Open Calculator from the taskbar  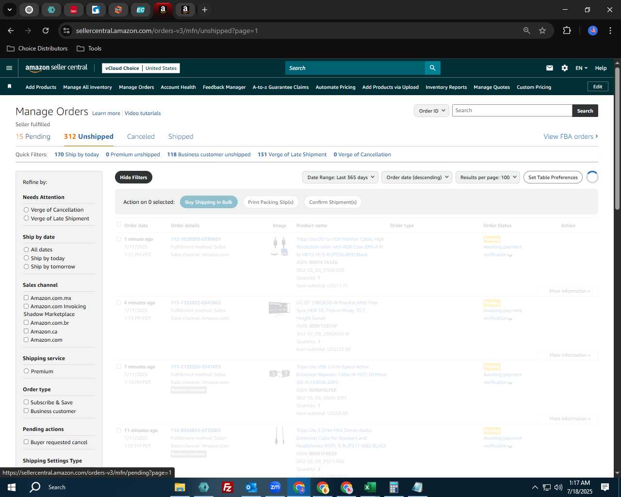click(393, 487)
